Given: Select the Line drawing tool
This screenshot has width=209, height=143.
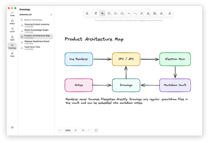Looking at the screenshot, I should click(135, 13).
